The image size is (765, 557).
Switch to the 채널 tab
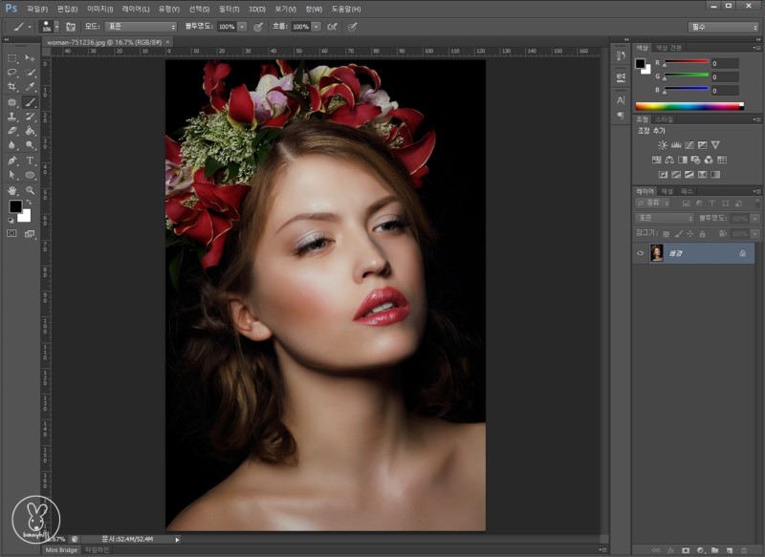point(667,191)
